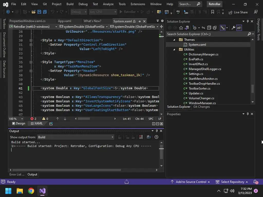The width and height of the screenshot is (263, 197).
Task: Open Google Chrome from the taskbar
Action: [x=31, y=191]
